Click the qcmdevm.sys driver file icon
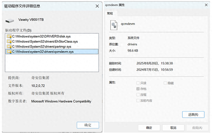This screenshot has width=212, height=134. 9,52
